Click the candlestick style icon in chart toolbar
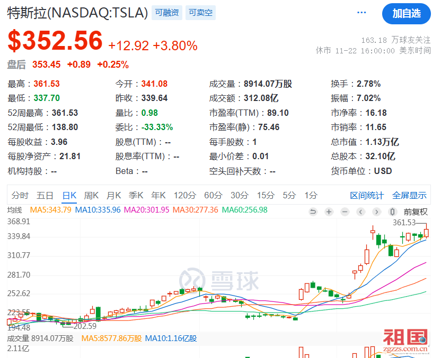The image size is (441, 358). [x=393, y=212]
